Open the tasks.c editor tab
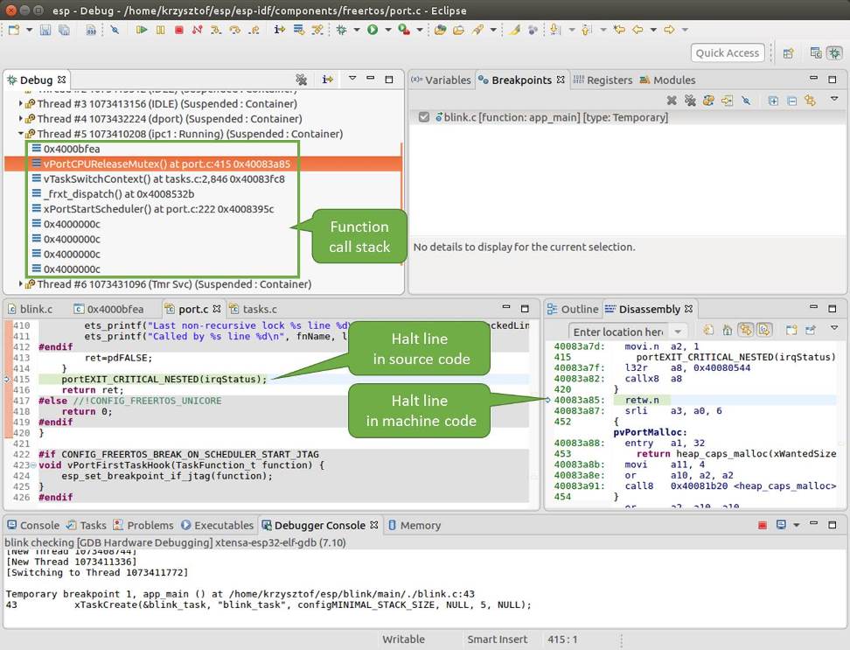Image resolution: width=850 pixels, height=650 pixels. [256, 308]
